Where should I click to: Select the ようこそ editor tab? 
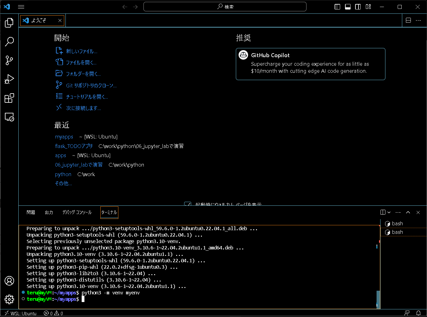point(42,20)
